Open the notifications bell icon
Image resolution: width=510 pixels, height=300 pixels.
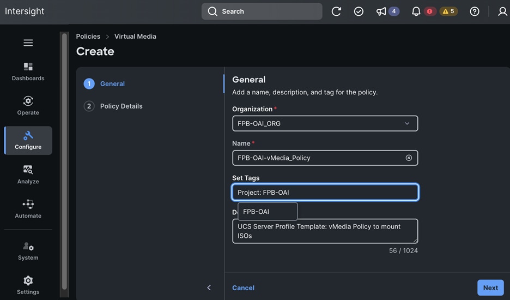click(x=416, y=11)
